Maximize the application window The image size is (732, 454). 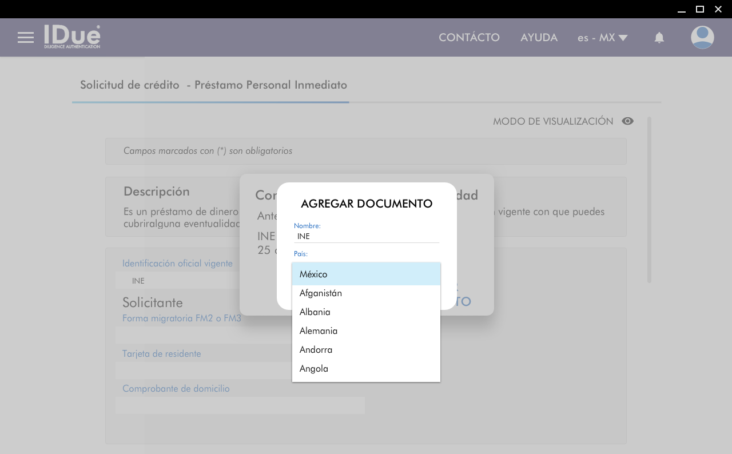tap(699, 9)
